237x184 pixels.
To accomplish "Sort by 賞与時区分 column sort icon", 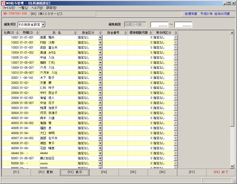I will (176, 33).
